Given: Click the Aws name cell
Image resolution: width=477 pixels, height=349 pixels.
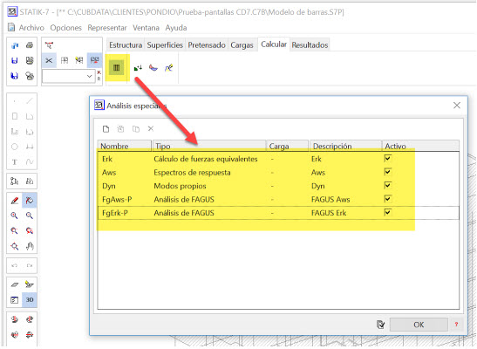Looking at the screenshot, I should tap(109, 173).
